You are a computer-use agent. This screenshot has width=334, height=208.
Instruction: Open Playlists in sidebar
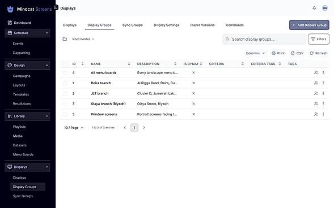[19, 127]
